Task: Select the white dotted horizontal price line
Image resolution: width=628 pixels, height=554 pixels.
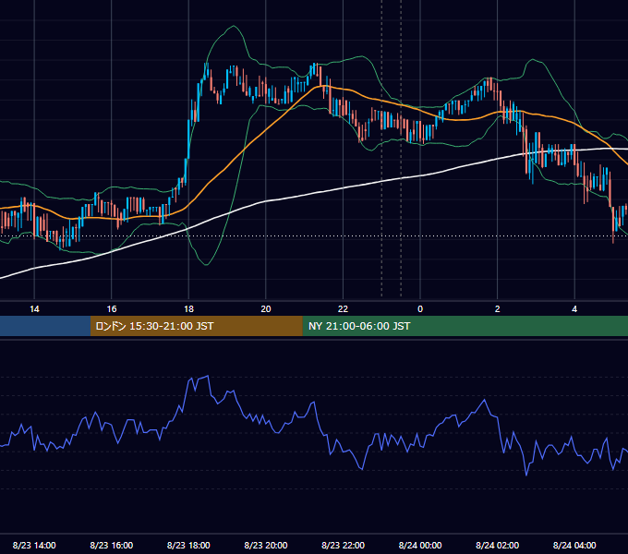Action: click(x=314, y=235)
